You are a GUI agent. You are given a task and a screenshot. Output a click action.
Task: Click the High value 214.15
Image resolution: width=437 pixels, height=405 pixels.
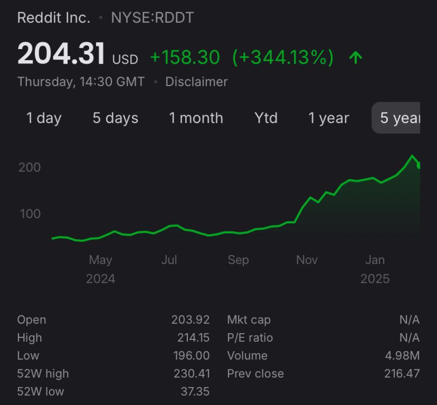point(193,337)
